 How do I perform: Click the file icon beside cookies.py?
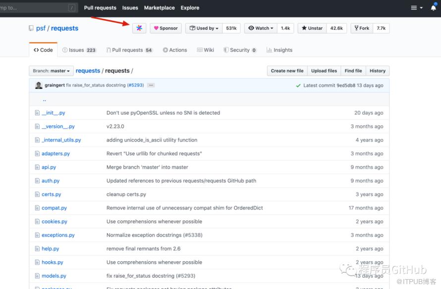point(37,222)
